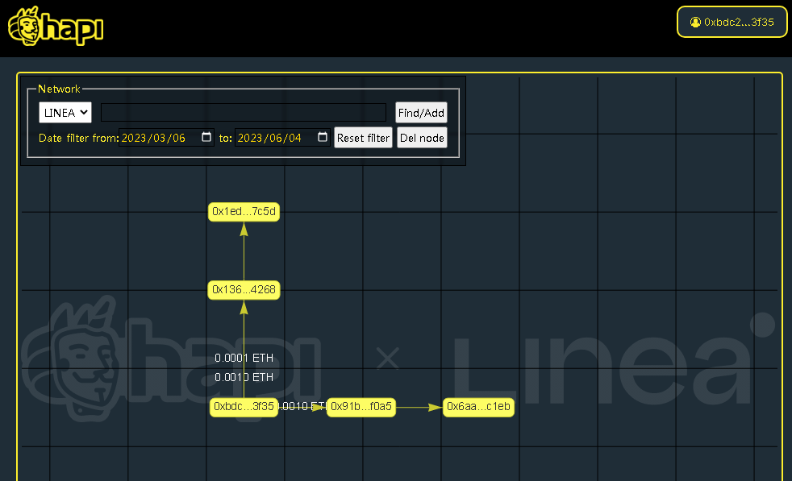Viewport: 792px width, 481px height.
Task: Click the Del node button
Action: pyautogui.click(x=422, y=138)
